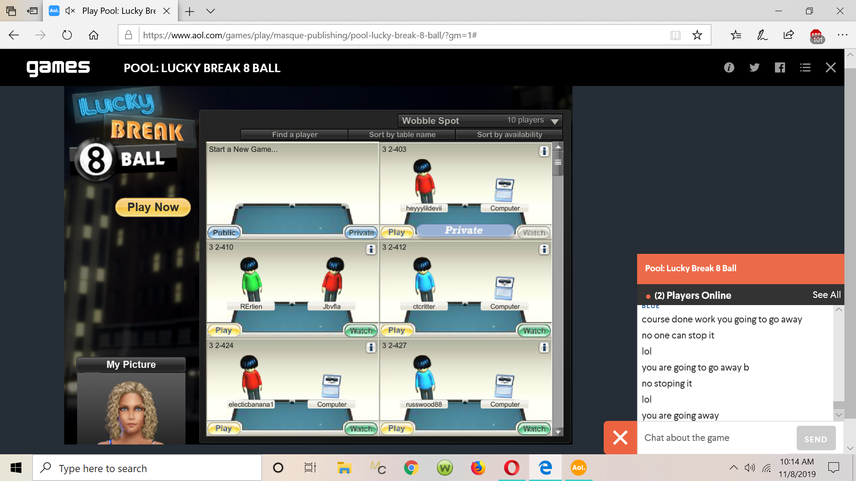Click the Facebook share icon
The height and width of the screenshot is (481, 856).
pyautogui.click(x=780, y=68)
